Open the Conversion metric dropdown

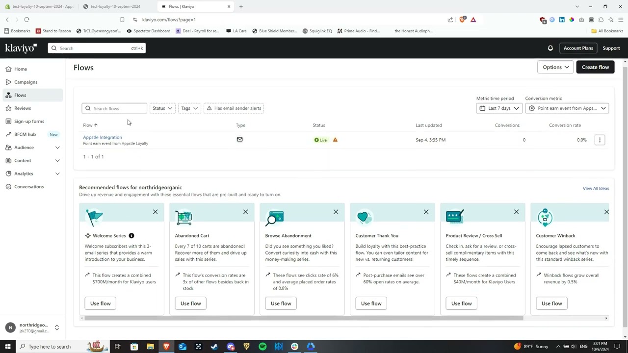[567, 108]
